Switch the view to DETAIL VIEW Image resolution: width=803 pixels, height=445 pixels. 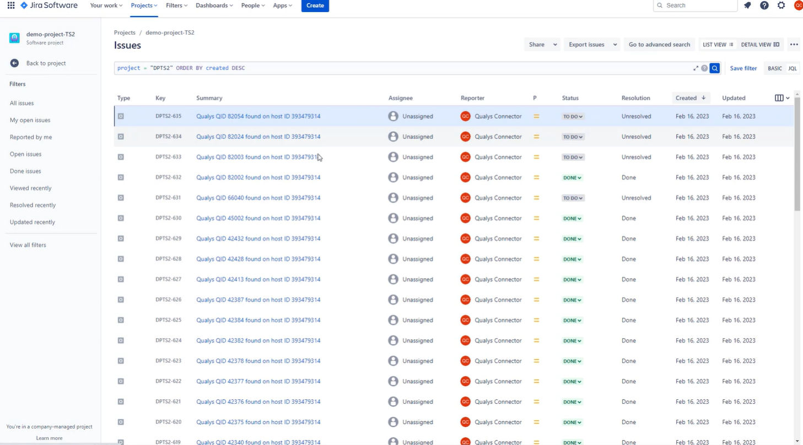click(760, 44)
